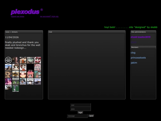Hit the send button
This screenshot has width=161, height=121.
[x=91, y=116]
